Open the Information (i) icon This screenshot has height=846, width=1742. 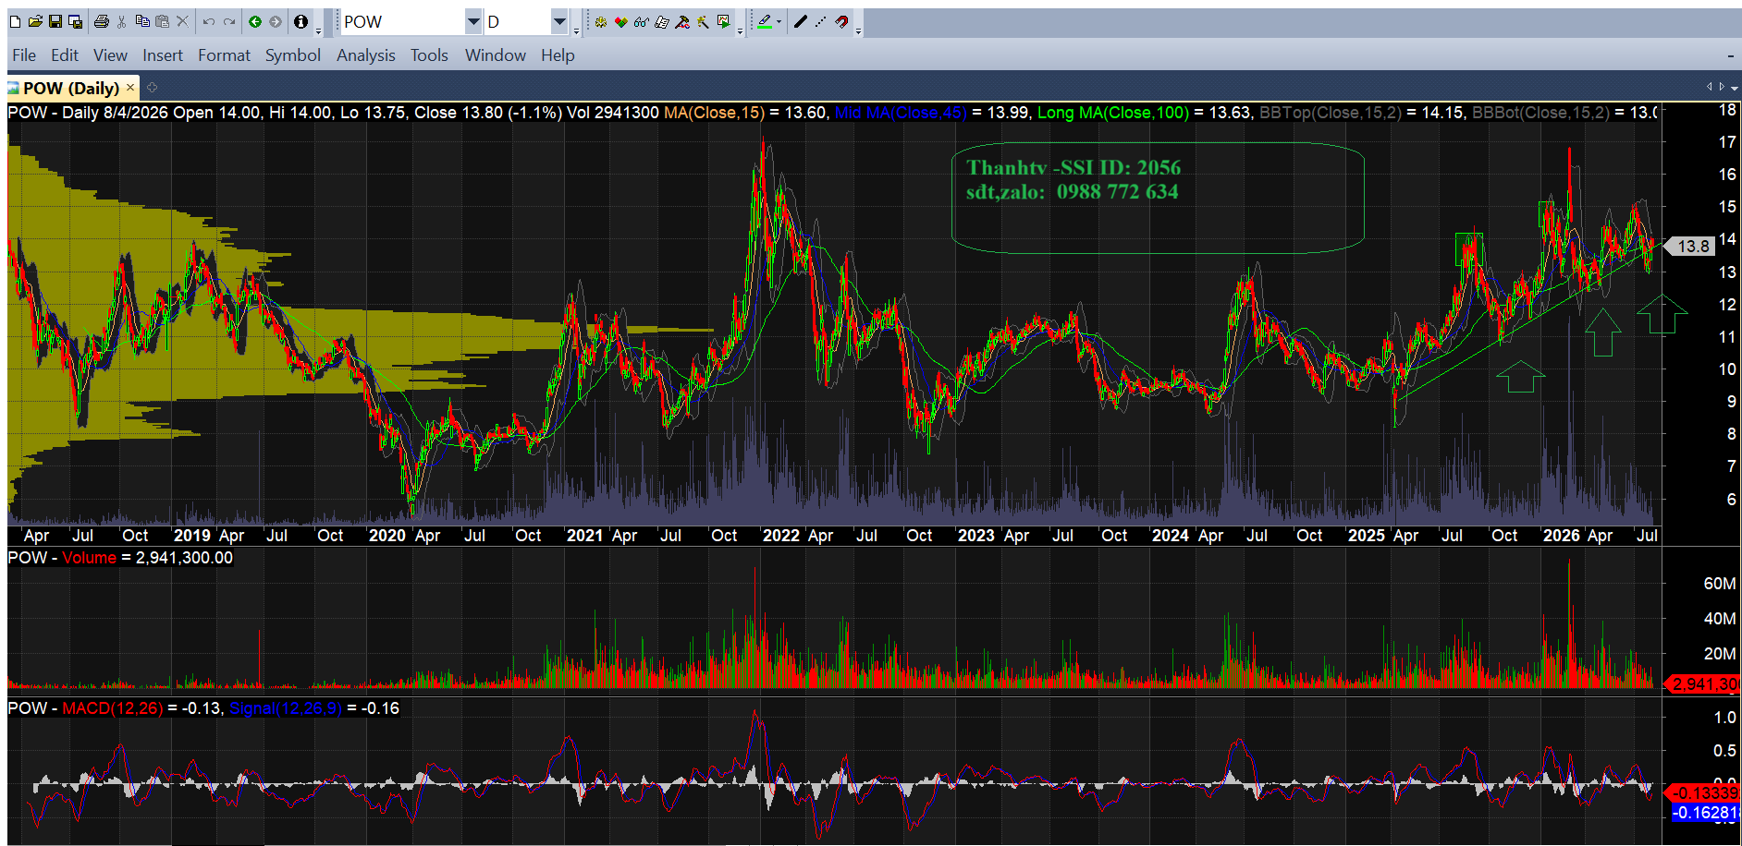[x=301, y=21]
